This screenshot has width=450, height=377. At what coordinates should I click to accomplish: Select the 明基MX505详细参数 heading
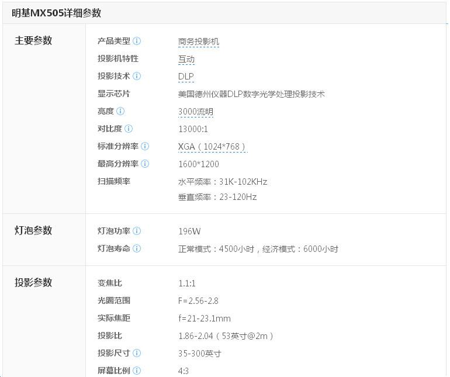pyautogui.click(x=57, y=13)
